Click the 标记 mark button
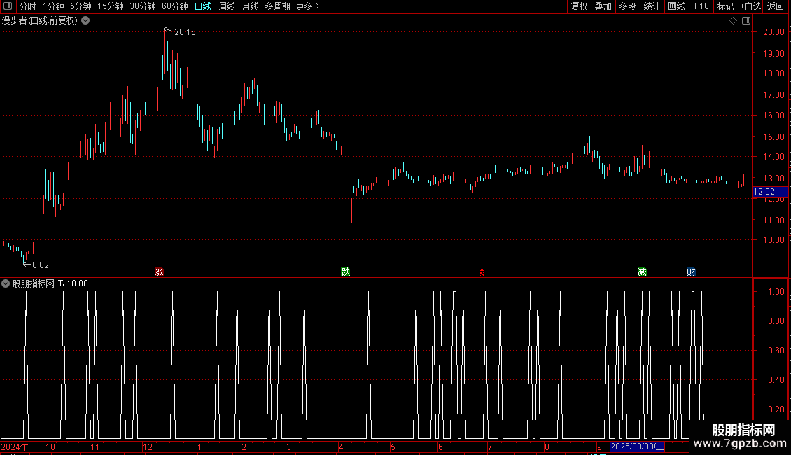The width and height of the screenshot is (791, 455). click(x=725, y=6)
